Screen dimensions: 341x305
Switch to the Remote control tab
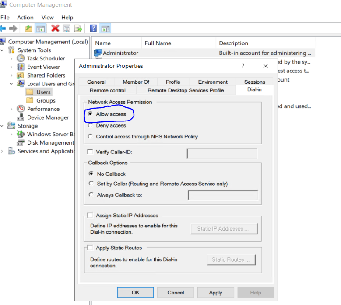[x=107, y=90]
